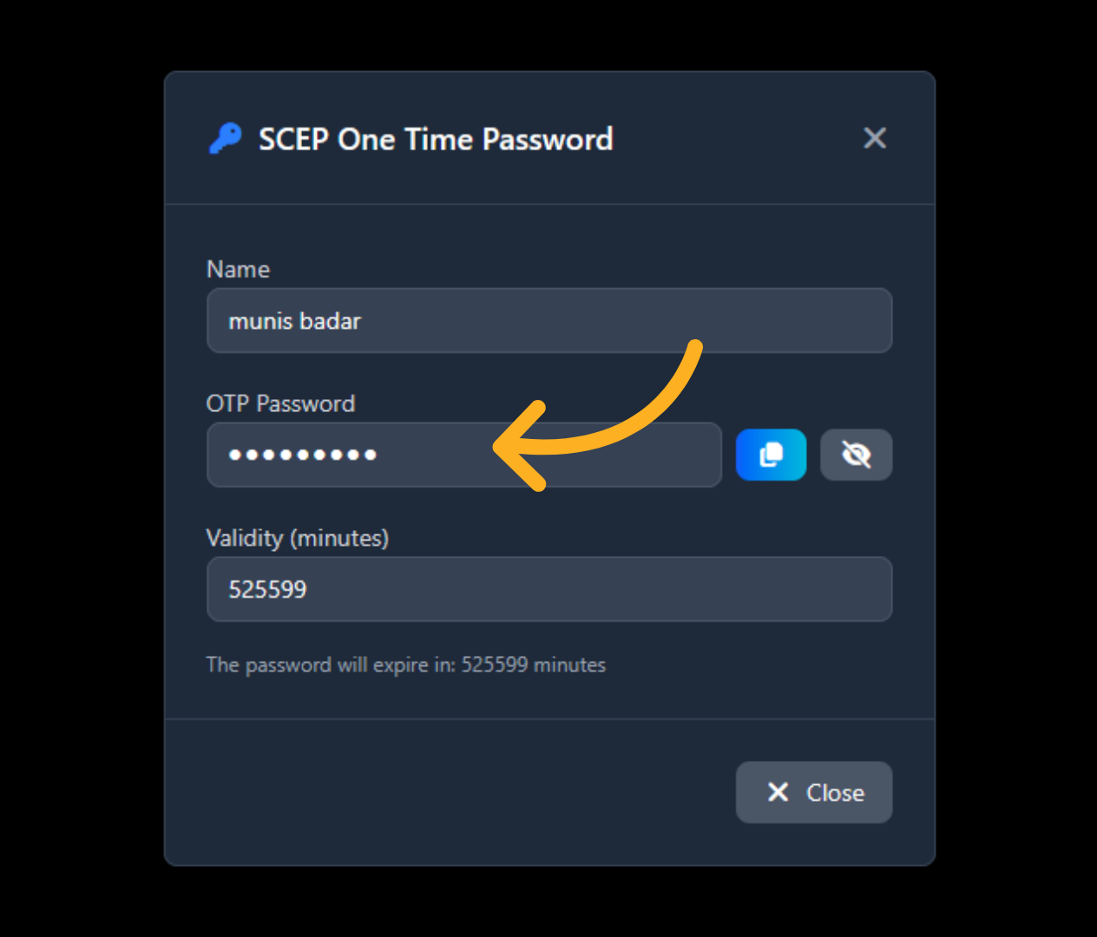Image resolution: width=1097 pixels, height=937 pixels.
Task: Toggle password visibility with the eye button
Action: coord(855,455)
